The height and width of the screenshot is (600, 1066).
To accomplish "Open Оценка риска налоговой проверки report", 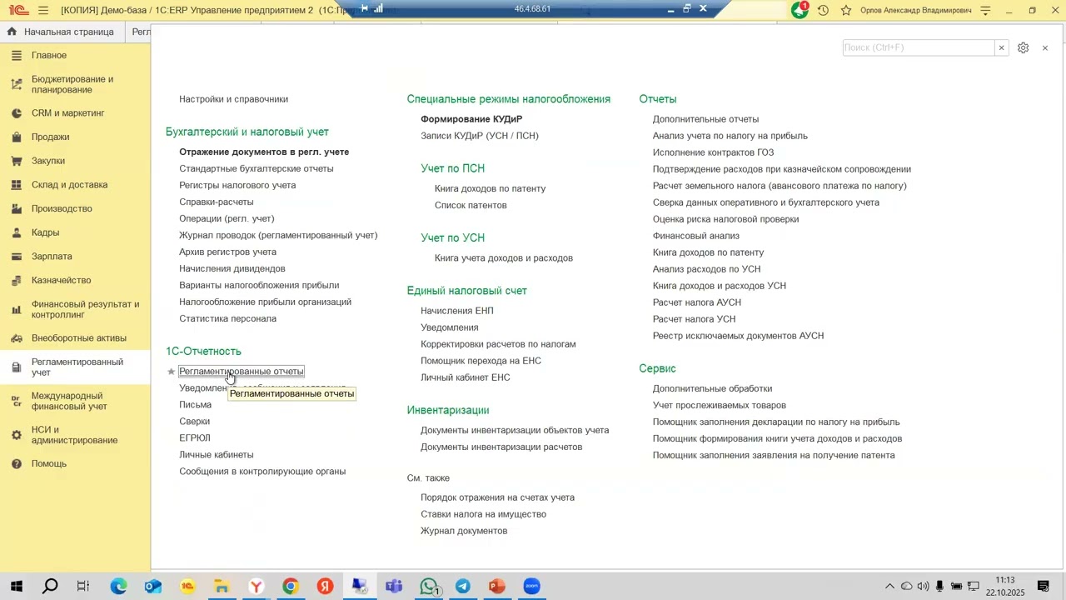I will point(726,219).
